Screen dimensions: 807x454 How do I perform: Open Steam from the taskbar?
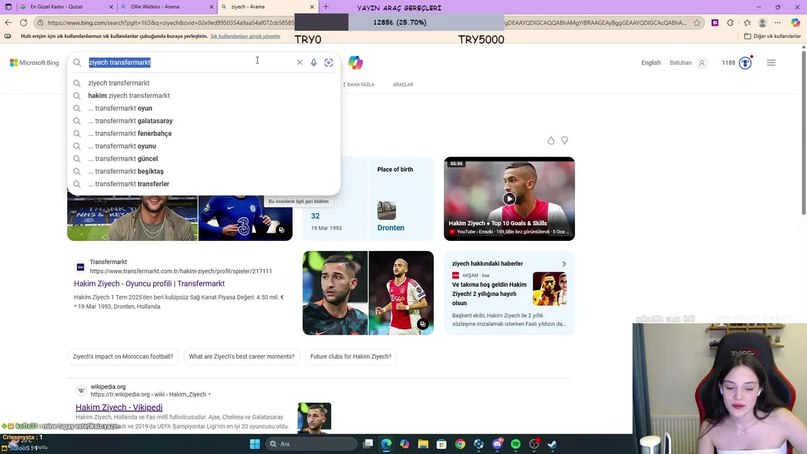pyautogui.click(x=552, y=444)
